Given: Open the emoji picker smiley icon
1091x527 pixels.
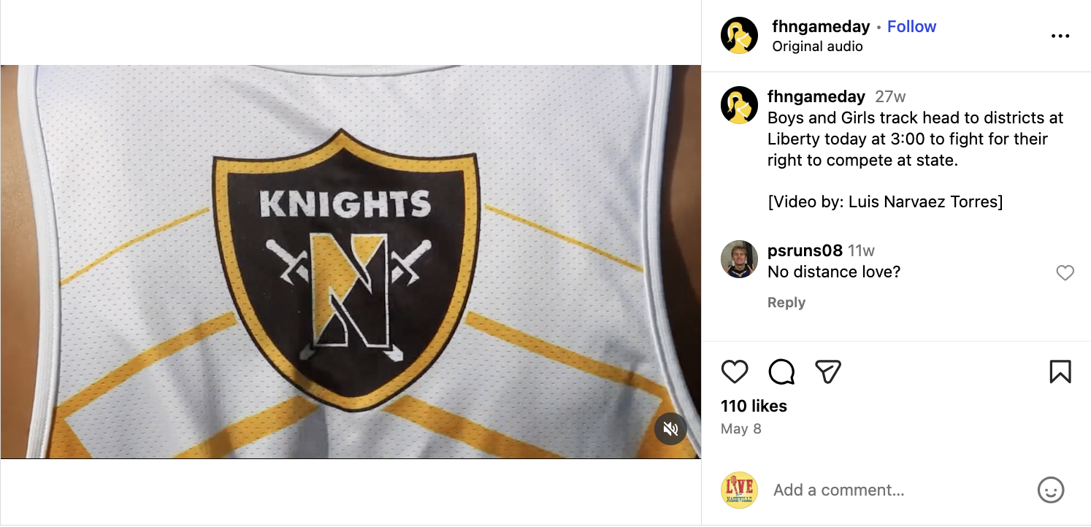Looking at the screenshot, I should (1050, 490).
